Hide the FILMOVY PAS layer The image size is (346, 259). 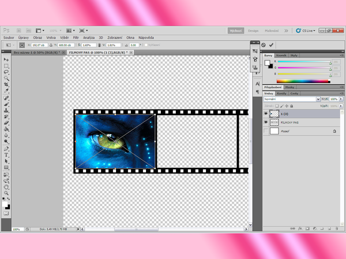click(x=266, y=123)
